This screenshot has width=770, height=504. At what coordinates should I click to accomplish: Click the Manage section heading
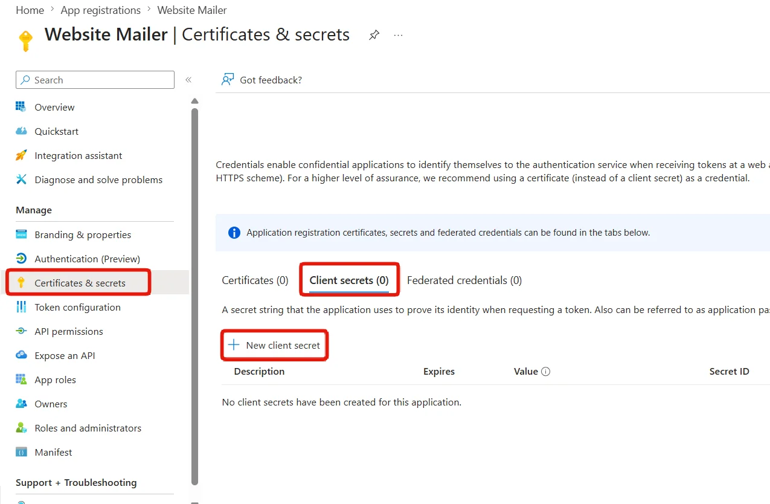point(34,210)
